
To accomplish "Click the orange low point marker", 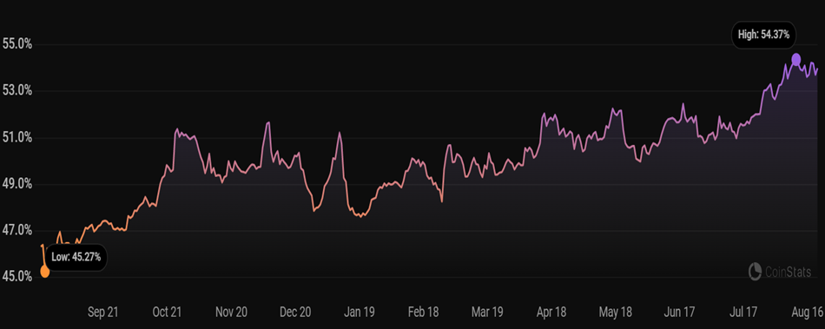I will [x=45, y=272].
